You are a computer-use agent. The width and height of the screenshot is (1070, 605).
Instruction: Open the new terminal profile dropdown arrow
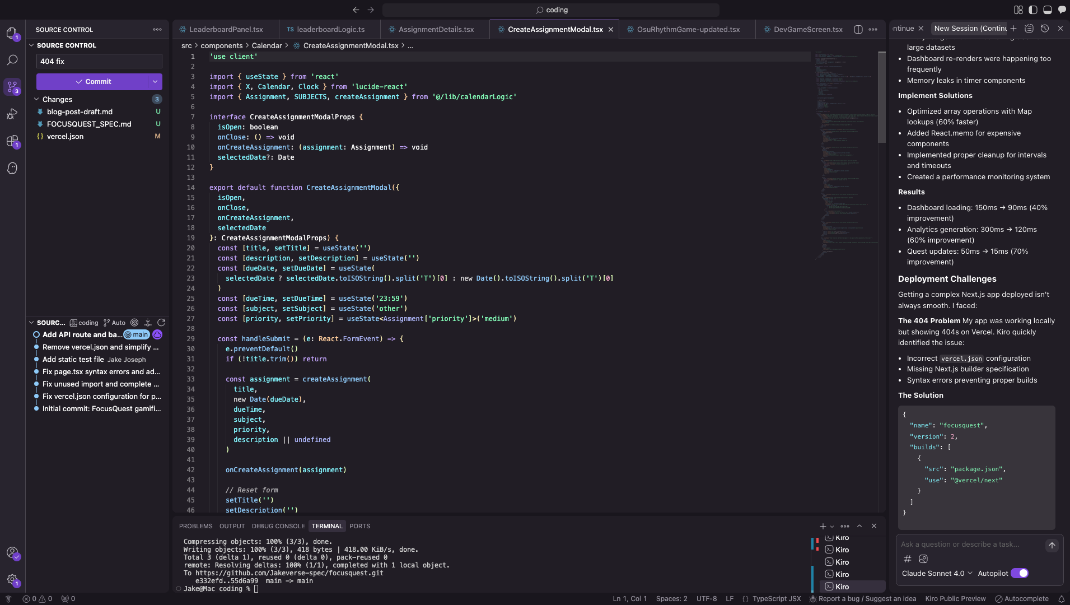tap(832, 527)
